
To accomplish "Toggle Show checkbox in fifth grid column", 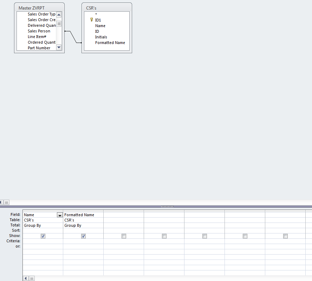I will (204, 236).
